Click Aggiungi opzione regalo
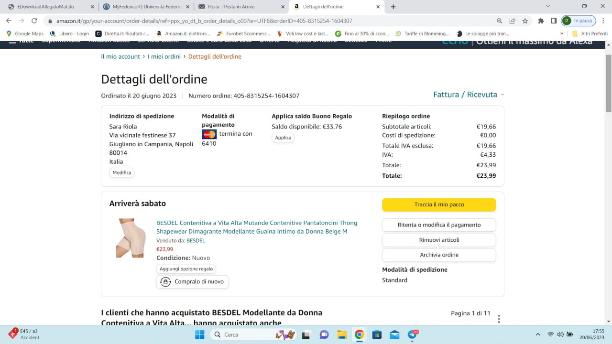The width and height of the screenshot is (612, 344). pyautogui.click(x=186, y=269)
